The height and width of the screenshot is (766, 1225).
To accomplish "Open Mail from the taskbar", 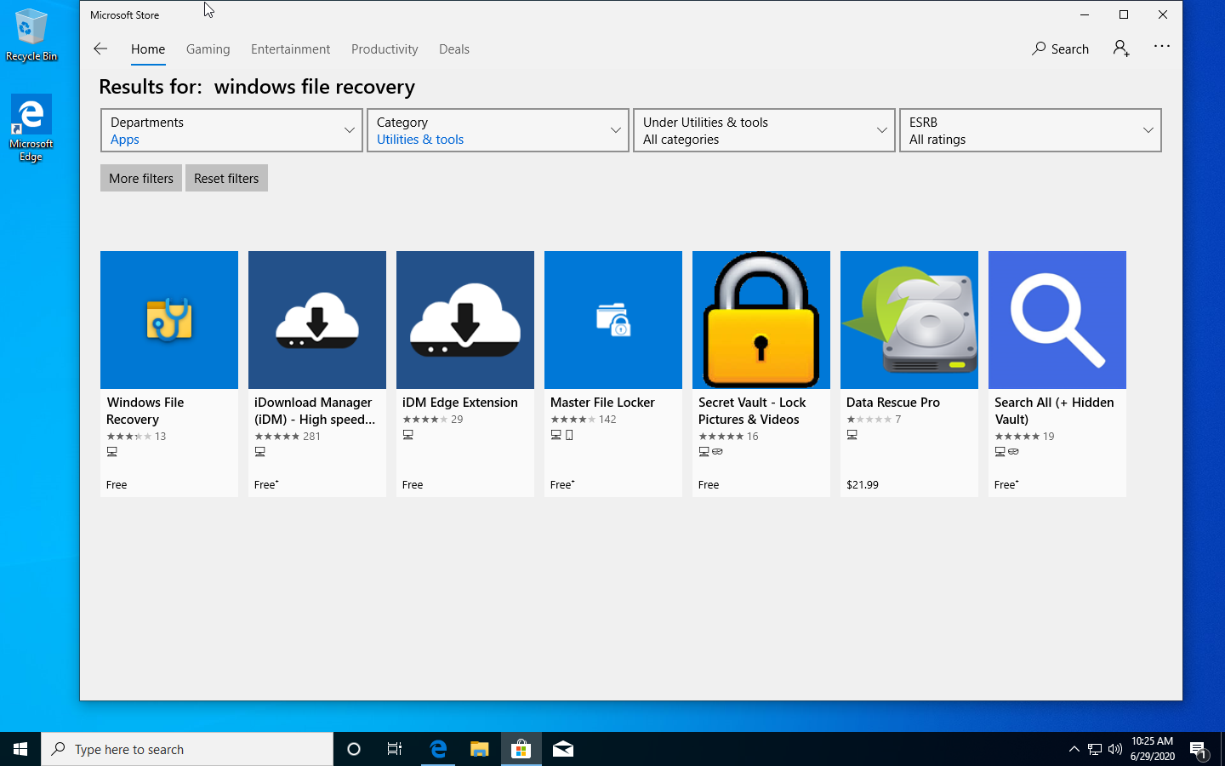I will 562,749.
